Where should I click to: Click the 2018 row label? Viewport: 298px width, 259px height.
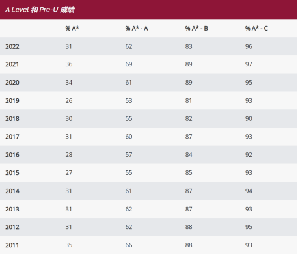coord(12,118)
